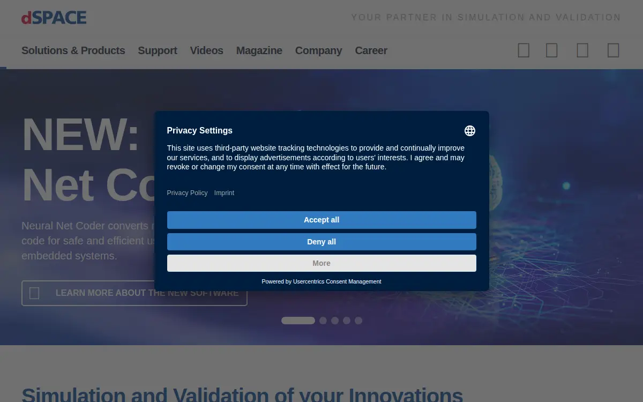
Task: Accept all privacy tracking
Action: (x=322, y=220)
